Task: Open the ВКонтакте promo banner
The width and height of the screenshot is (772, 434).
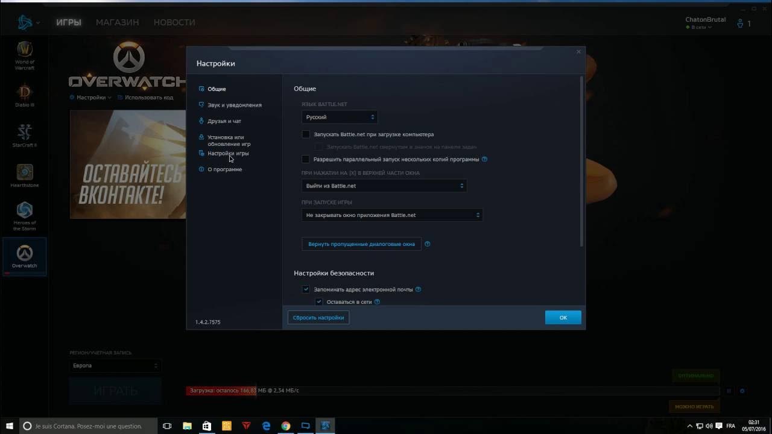Action: pos(128,164)
